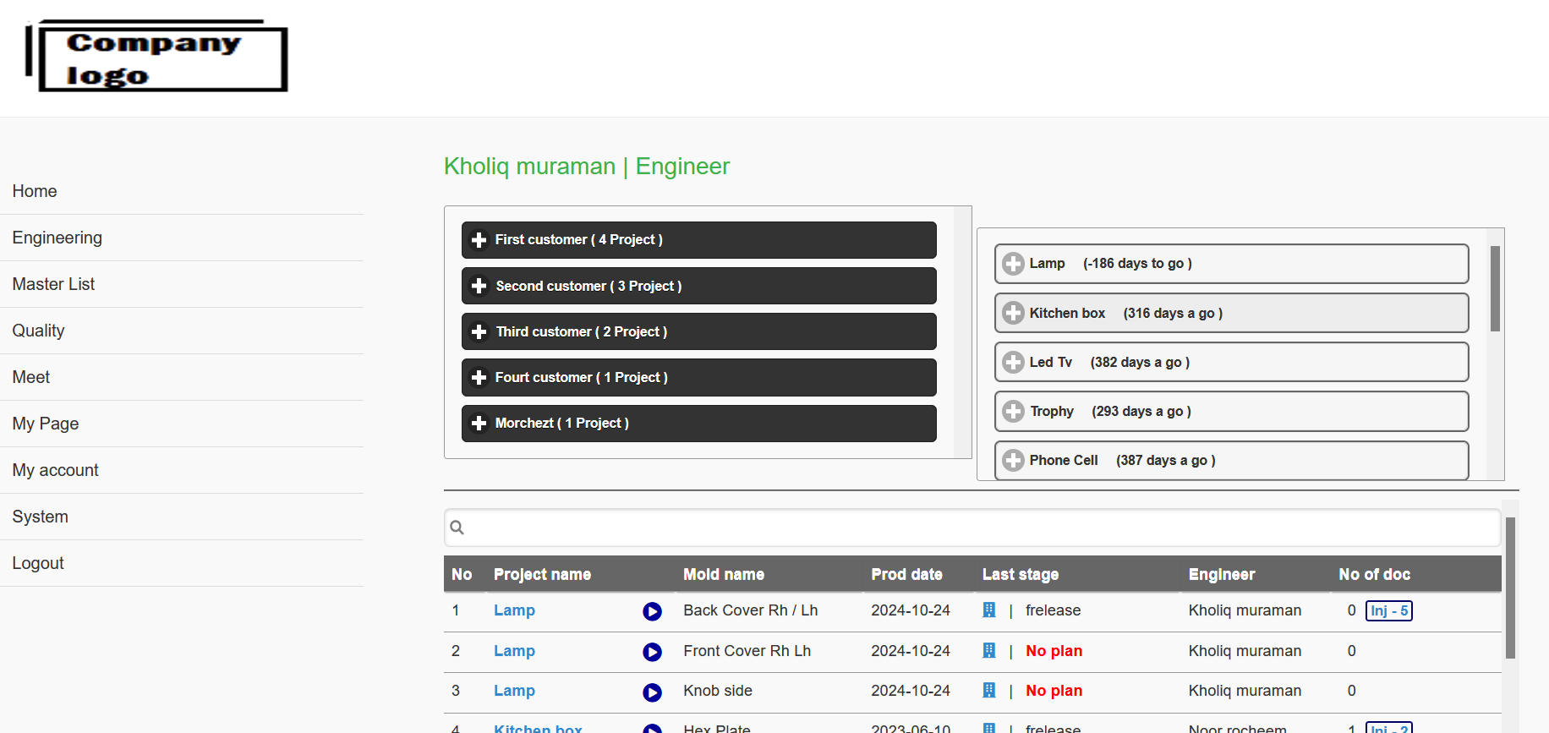This screenshot has width=1549, height=733.
Task: Click frelease status in Back Cover row
Action: [x=1053, y=610]
